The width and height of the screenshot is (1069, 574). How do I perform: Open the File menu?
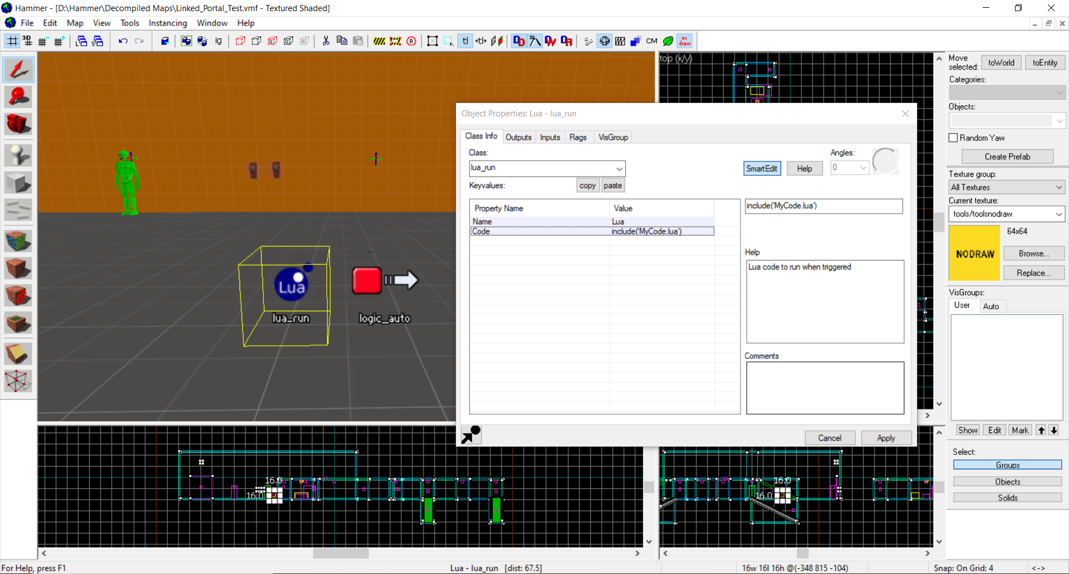[x=27, y=23]
